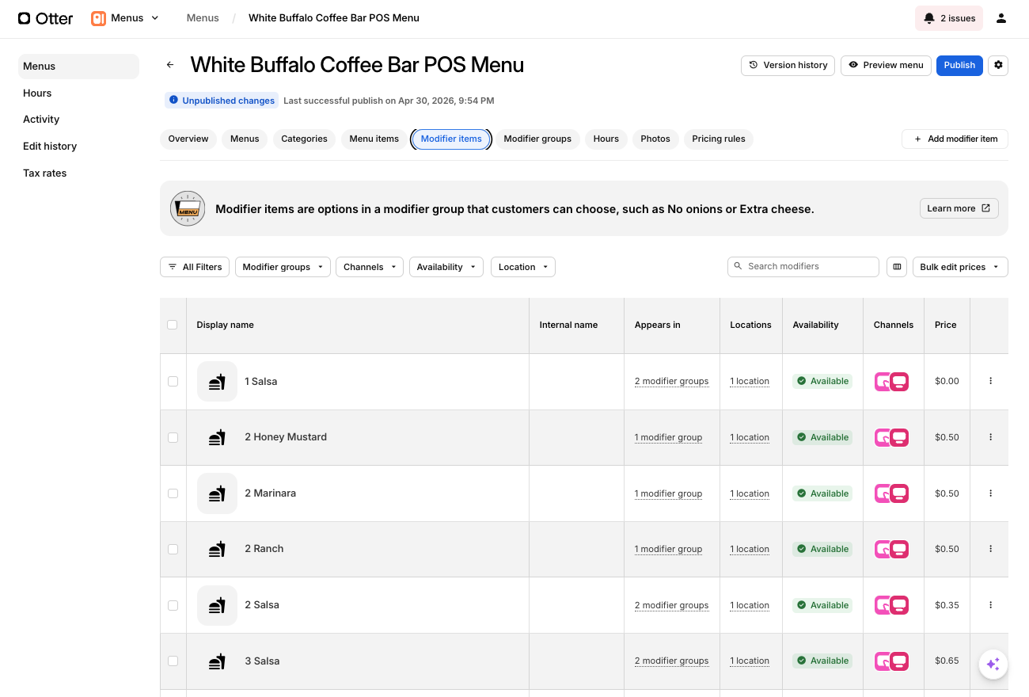Switch to the Modifier groups tab
Image resolution: width=1029 pixels, height=697 pixels.
pyautogui.click(x=537, y=139)
